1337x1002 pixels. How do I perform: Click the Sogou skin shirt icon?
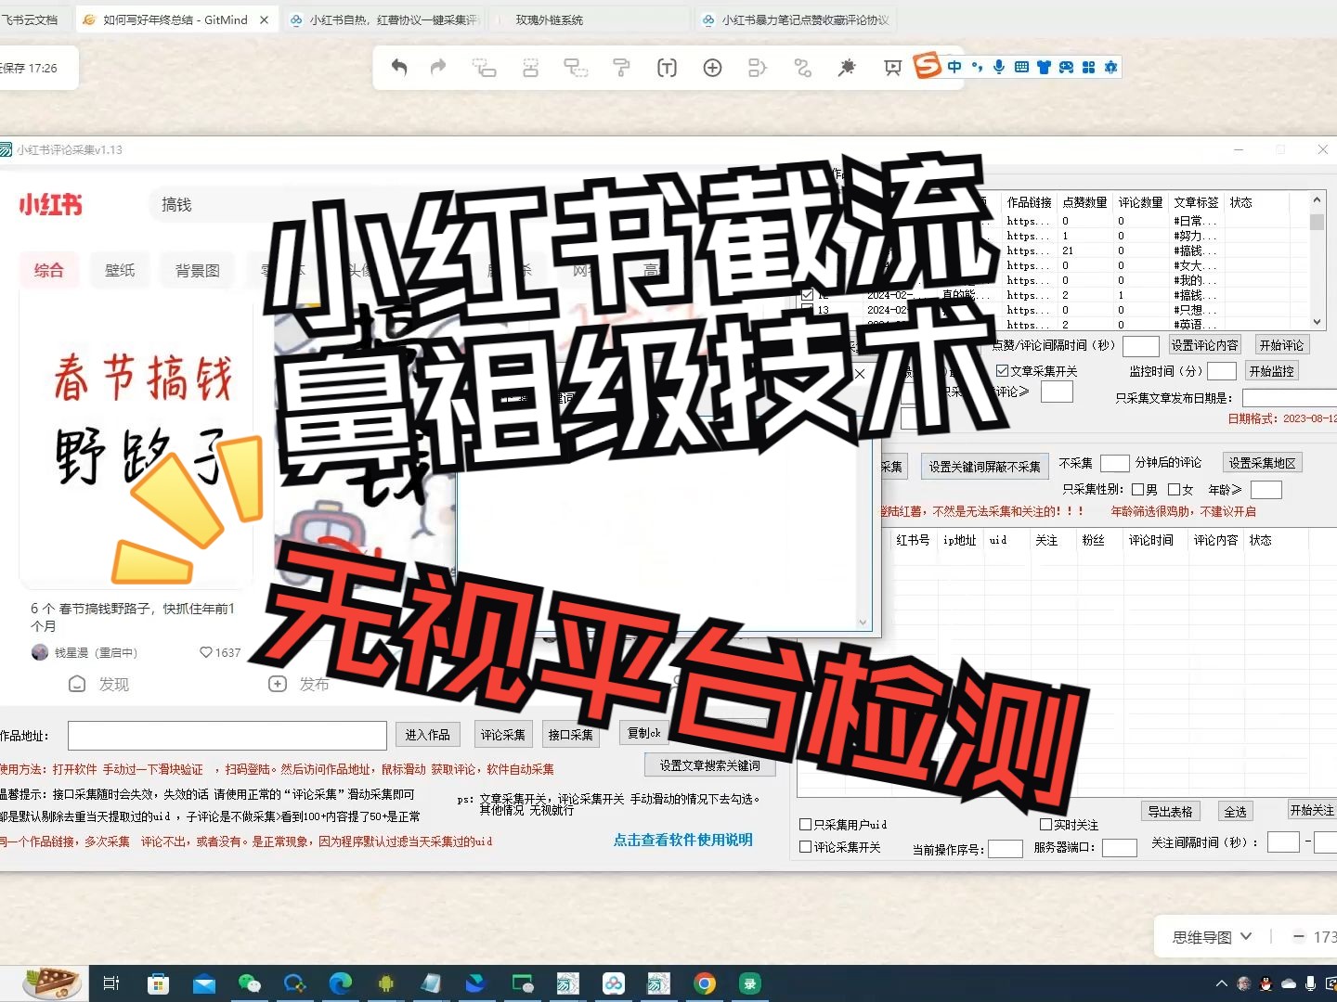(1044, 67)
